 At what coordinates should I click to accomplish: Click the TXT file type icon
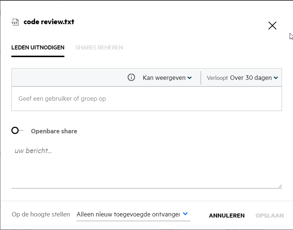click(15, 22)
